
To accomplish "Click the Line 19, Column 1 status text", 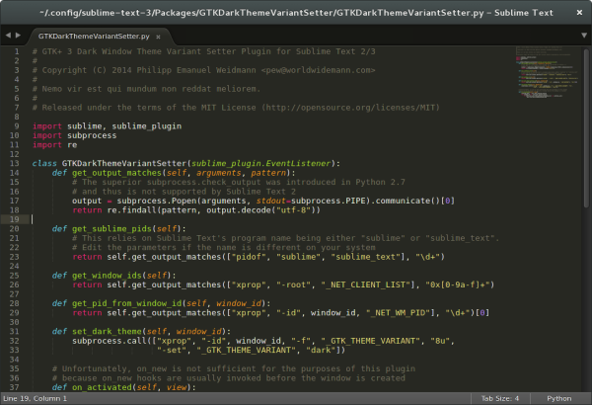I will [35, 398].
